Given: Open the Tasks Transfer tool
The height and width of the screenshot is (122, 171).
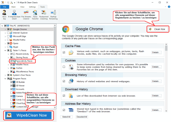Looking at the screenshot, I should pyautogui.click(x=35, y=15).
